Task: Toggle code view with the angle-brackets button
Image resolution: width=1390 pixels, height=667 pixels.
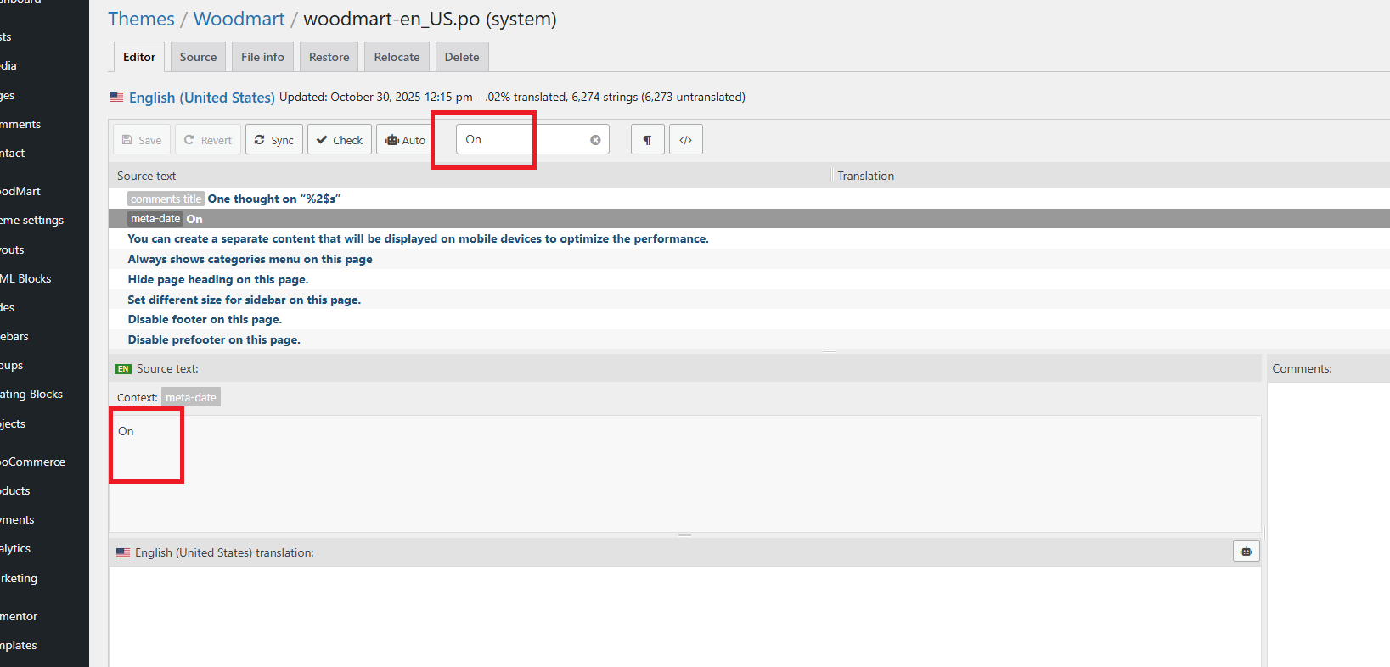Action: click(686, 140)
